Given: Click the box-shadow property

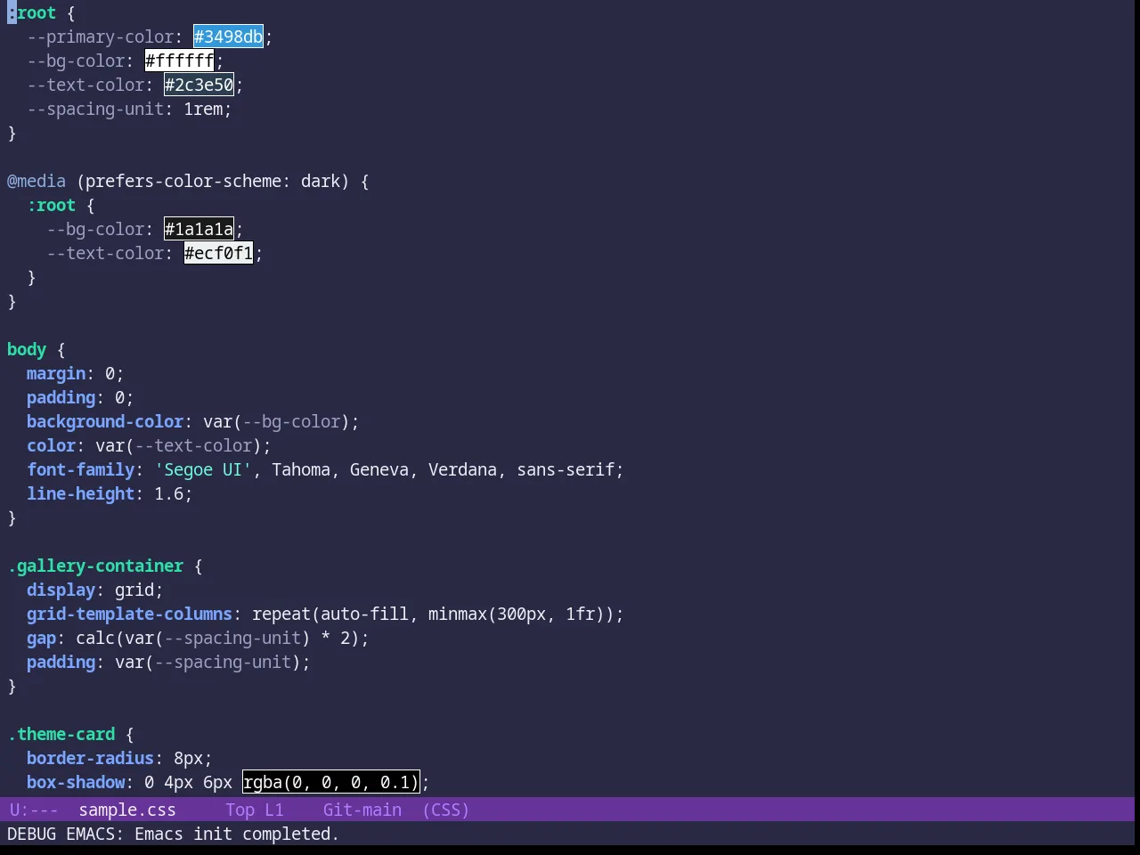Looking at the screenshot, I should point(76,782).
